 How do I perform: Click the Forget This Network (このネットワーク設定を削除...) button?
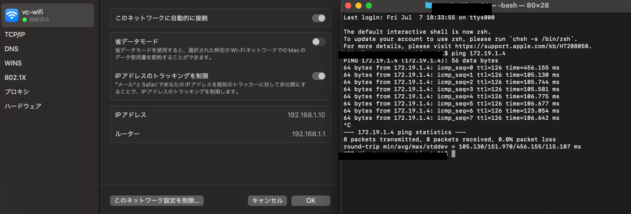[x=157, y=201]
